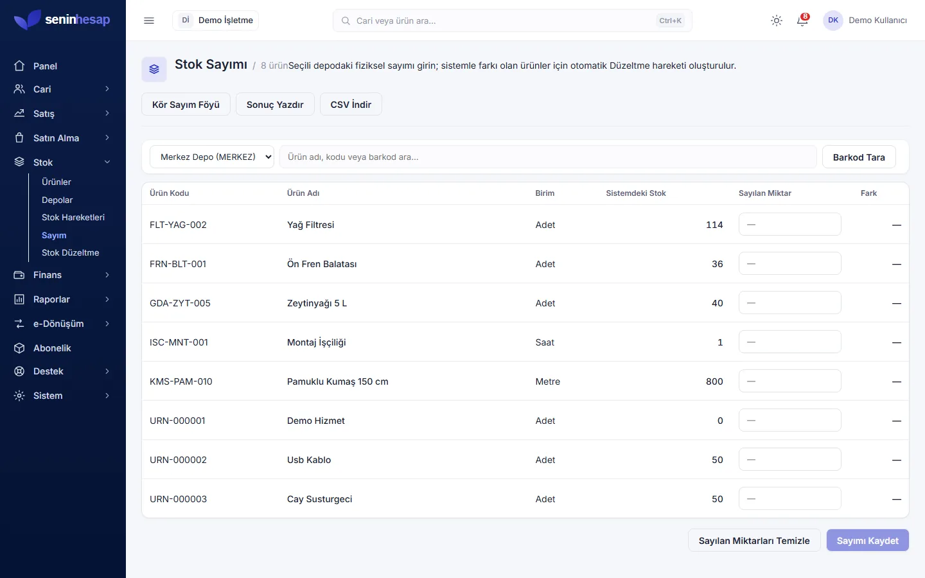The height and width of the screenshot is (578, 925).
Task: Click the Destek lifebuoy icon
Action: (x=19, y=371)
